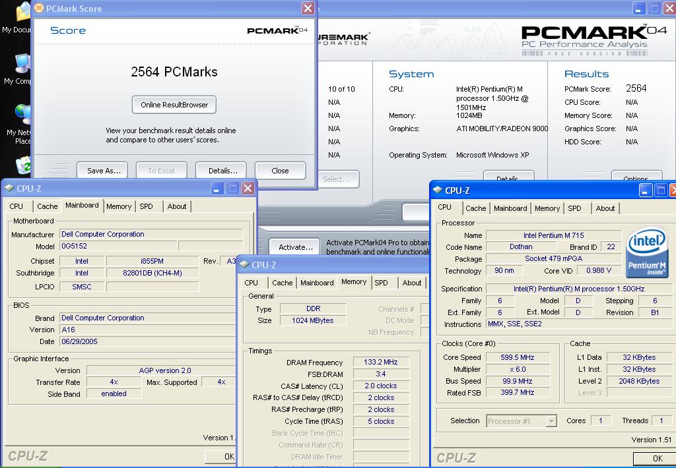The height and width of the screenshot is (468, 676).
Task: Click the processor CPU-Z window title icon
Action: (x=438, y=190)
